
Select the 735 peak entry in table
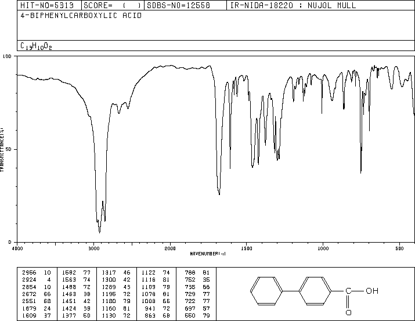click(x=197, y=287)
